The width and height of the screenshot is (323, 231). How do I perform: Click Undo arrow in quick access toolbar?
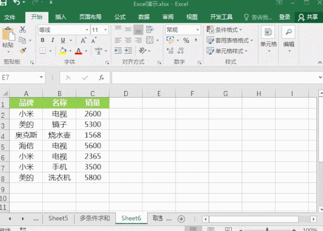click(17, 3)
